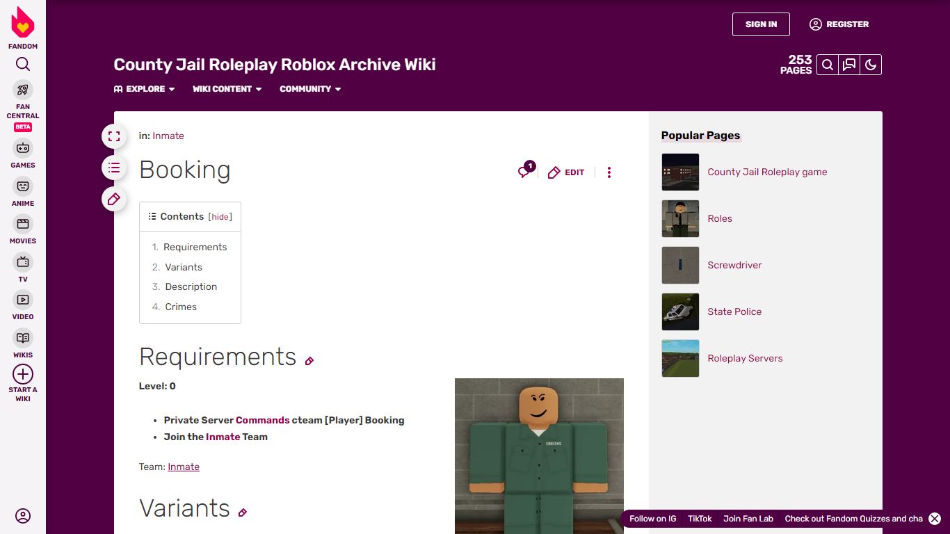Go to the wiki title homepage
Screen dimensions: 950x534
click(x=275, y=65)
